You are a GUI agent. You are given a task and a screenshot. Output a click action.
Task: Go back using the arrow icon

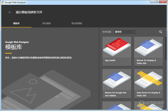pos(10,12)
